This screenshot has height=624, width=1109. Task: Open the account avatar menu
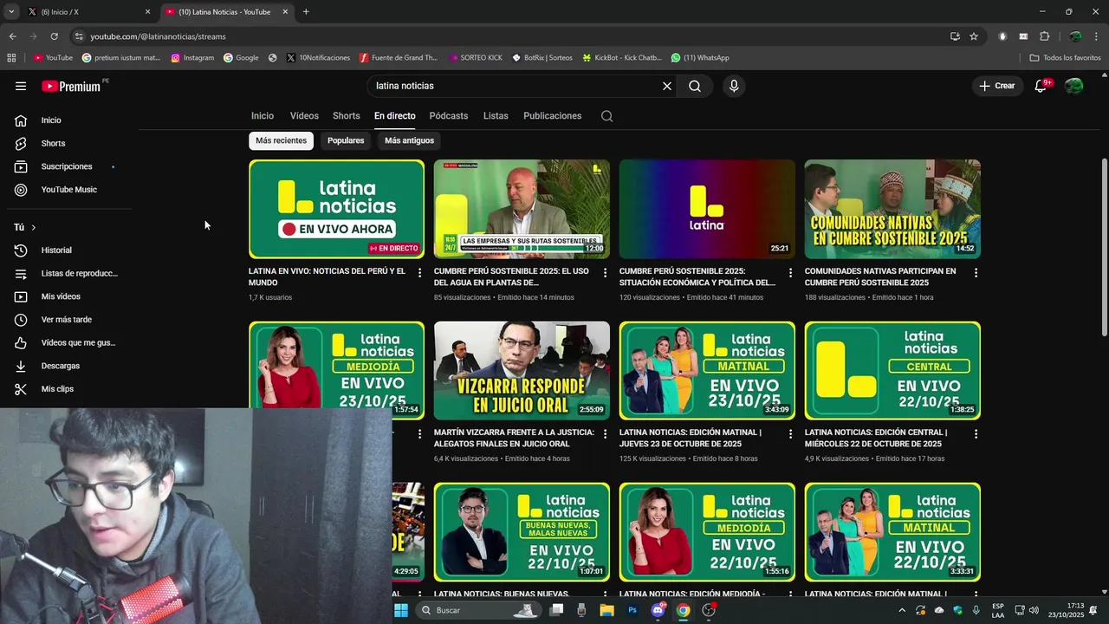click(1074, 86)
